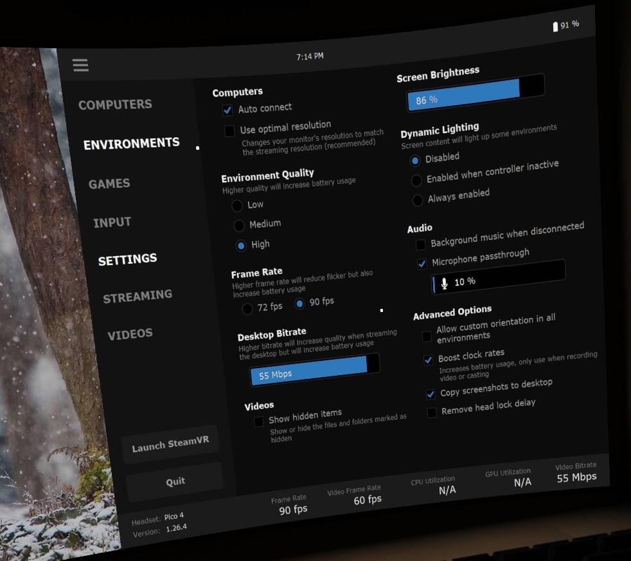Open the hamburger menu icon

[x=80, y=65]
